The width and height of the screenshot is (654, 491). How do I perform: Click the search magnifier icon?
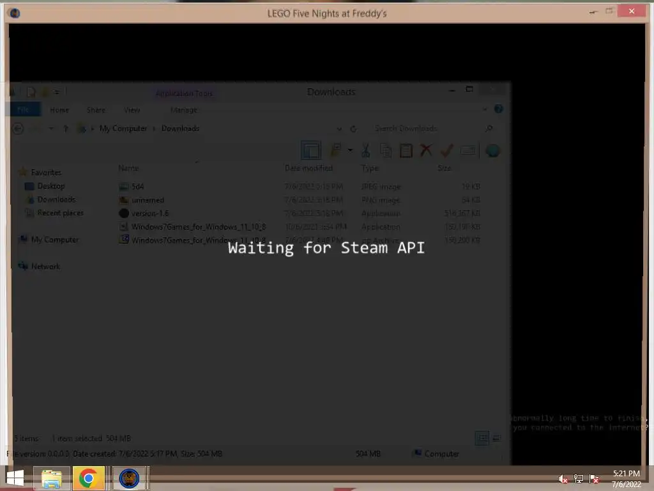[489, 129]
